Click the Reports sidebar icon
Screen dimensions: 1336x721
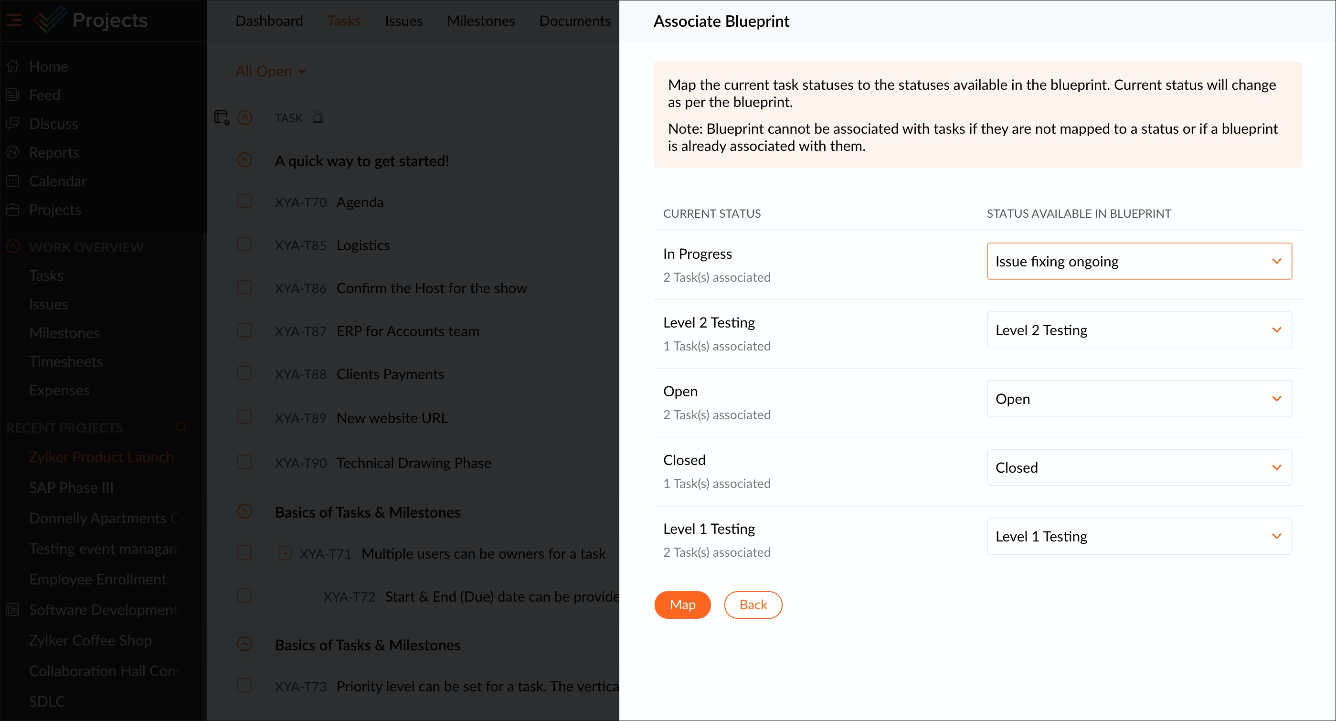point(13,152)
